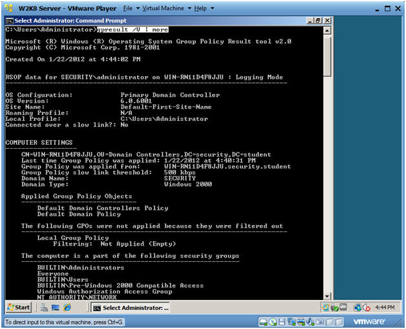Click the VMware CD/DVD drive device icon
406x329 pixels.
pyautogui.click(x=273, y=322)
